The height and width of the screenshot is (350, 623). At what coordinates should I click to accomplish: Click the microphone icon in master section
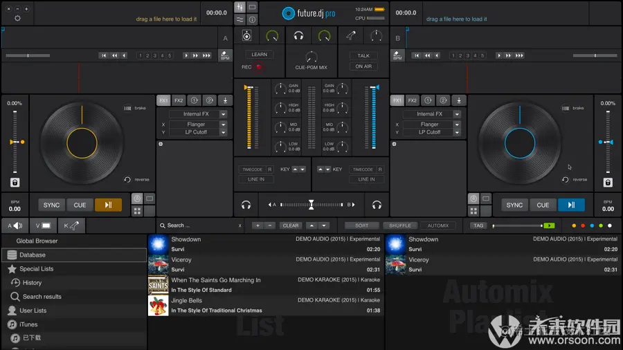(351, 36)
